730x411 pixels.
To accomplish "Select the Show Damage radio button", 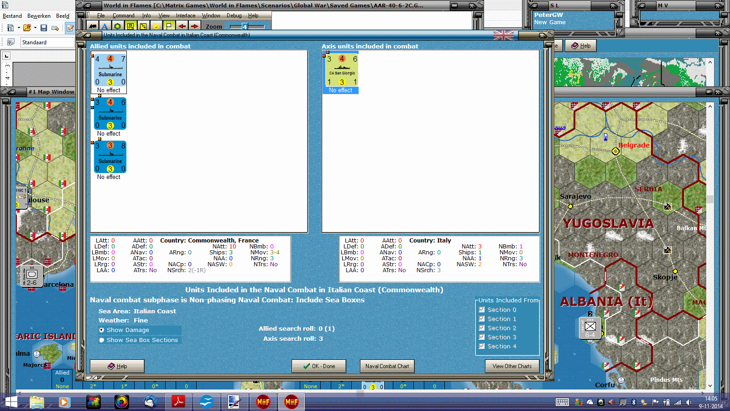I will [x=102, y=330].
